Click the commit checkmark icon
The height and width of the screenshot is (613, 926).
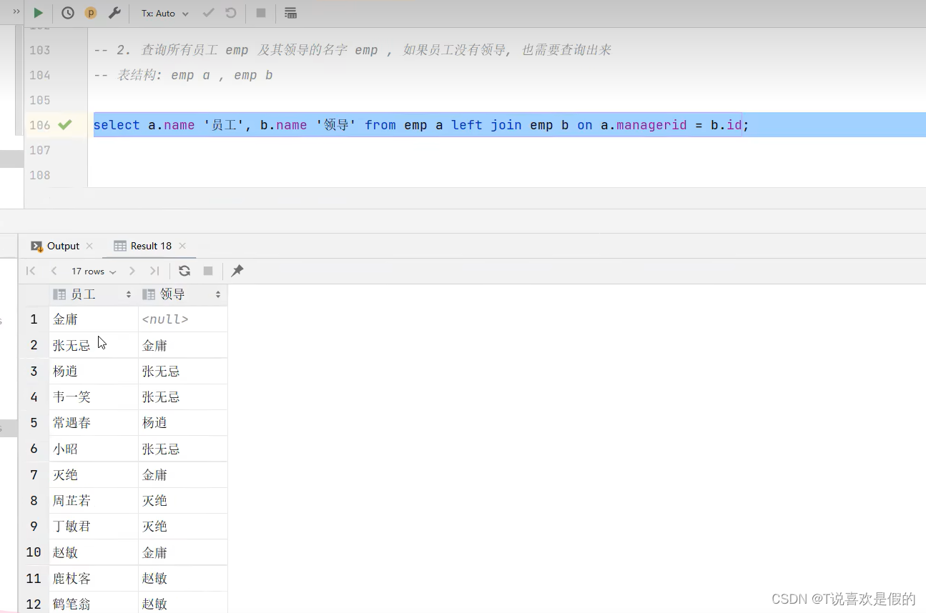pyautogui.click(x=209, y=13)
